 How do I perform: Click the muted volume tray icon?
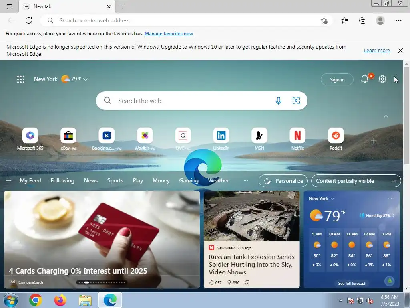(x=370, y=301)
